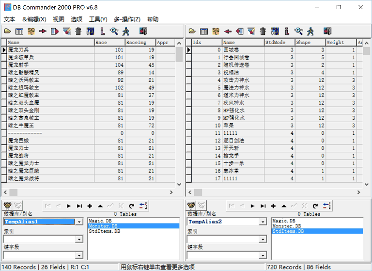Click the red left arrow in right toolbar
Screen dimensions: 372x271
click(x=227, y=32)
